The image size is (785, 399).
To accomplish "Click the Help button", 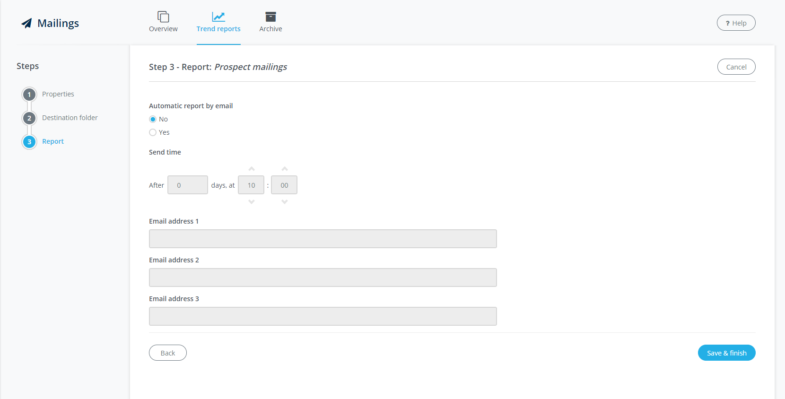I will pos(736,23).
